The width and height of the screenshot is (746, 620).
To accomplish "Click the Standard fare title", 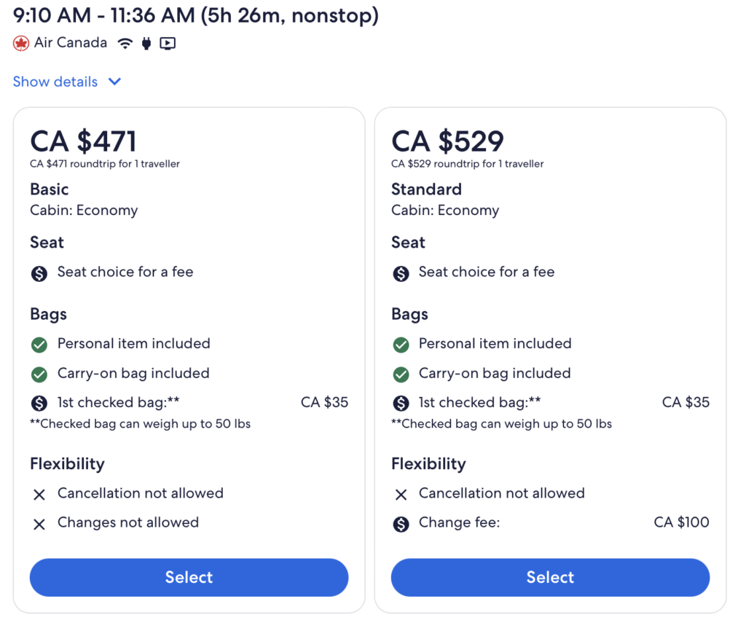I will pyautogui.click(x=426, y=189).
